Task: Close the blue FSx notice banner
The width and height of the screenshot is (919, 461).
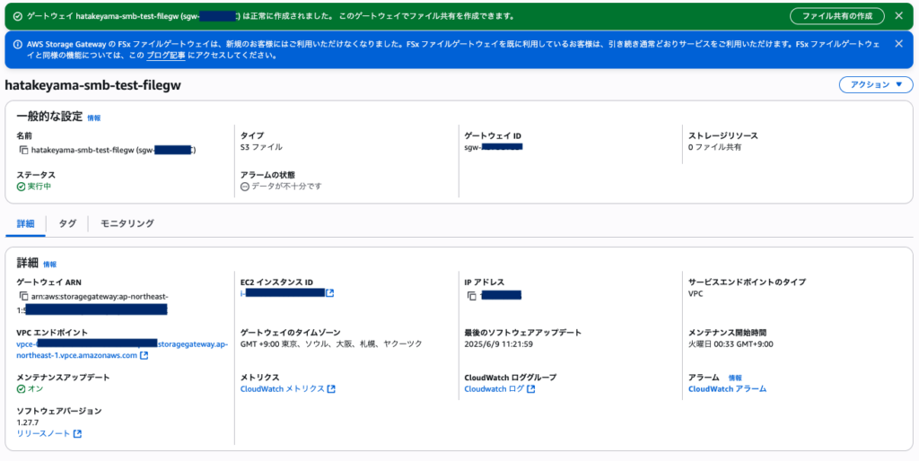Action: tap(898, 44)
